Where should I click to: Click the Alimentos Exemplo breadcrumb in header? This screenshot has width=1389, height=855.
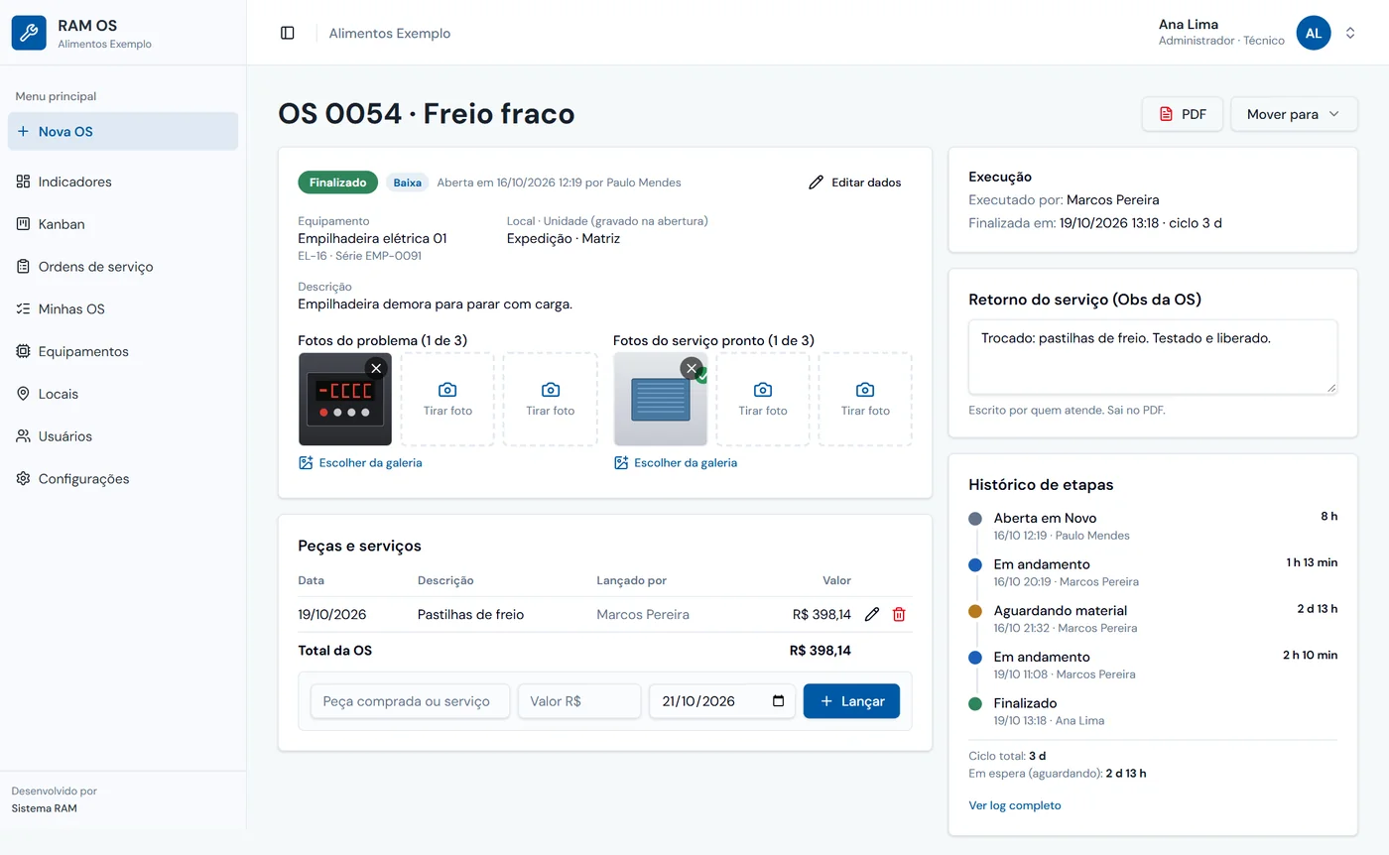[x=390, y=33]
